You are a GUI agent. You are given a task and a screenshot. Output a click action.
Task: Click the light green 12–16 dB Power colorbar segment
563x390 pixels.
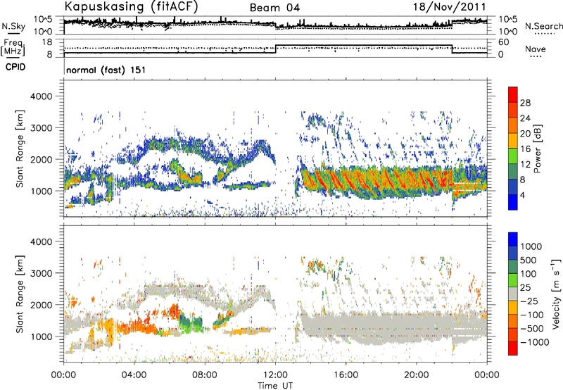(513, 156)
